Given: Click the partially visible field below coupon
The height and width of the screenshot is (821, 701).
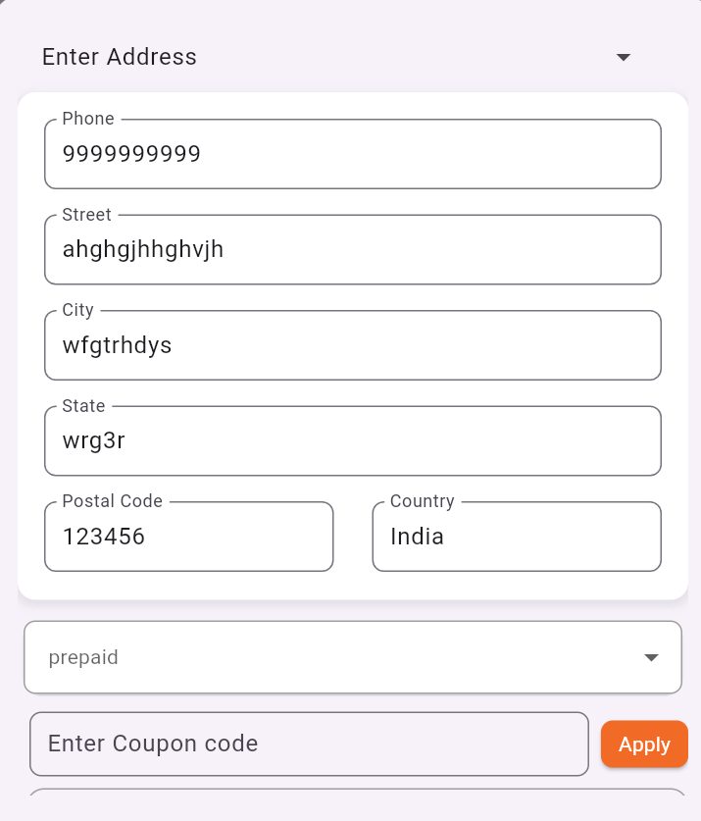Looking at the screenshot, I should point(358,792).
